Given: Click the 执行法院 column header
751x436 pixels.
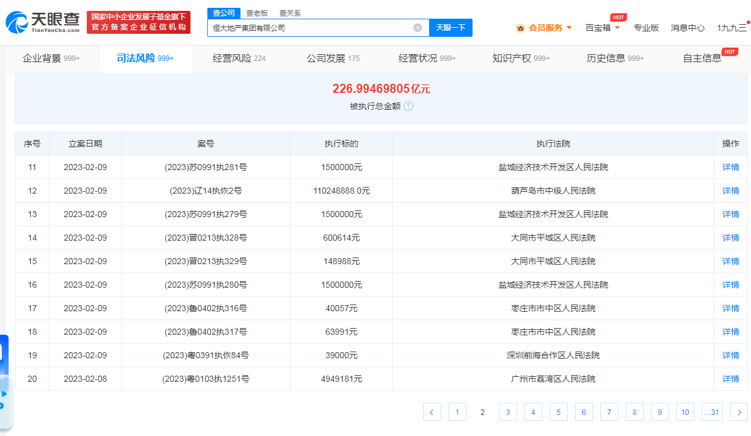Looking at the screenshot, I should pyautogui.click(x=553, y=144).
